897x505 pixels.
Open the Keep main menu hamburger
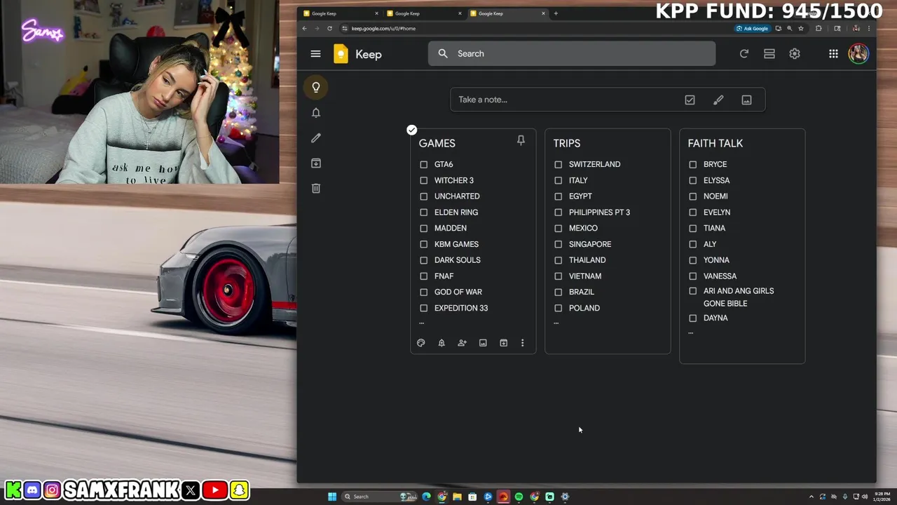pyautogui.click(x=315, y=54)
